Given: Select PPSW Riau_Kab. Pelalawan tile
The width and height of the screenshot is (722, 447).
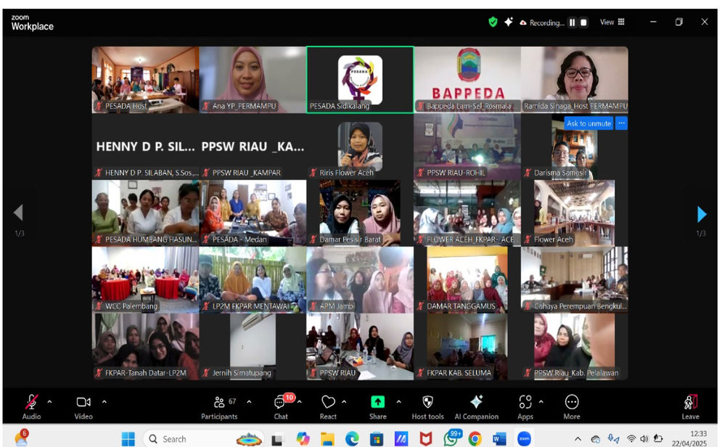Looking at the screenshot, I should [x=575, y=347].
